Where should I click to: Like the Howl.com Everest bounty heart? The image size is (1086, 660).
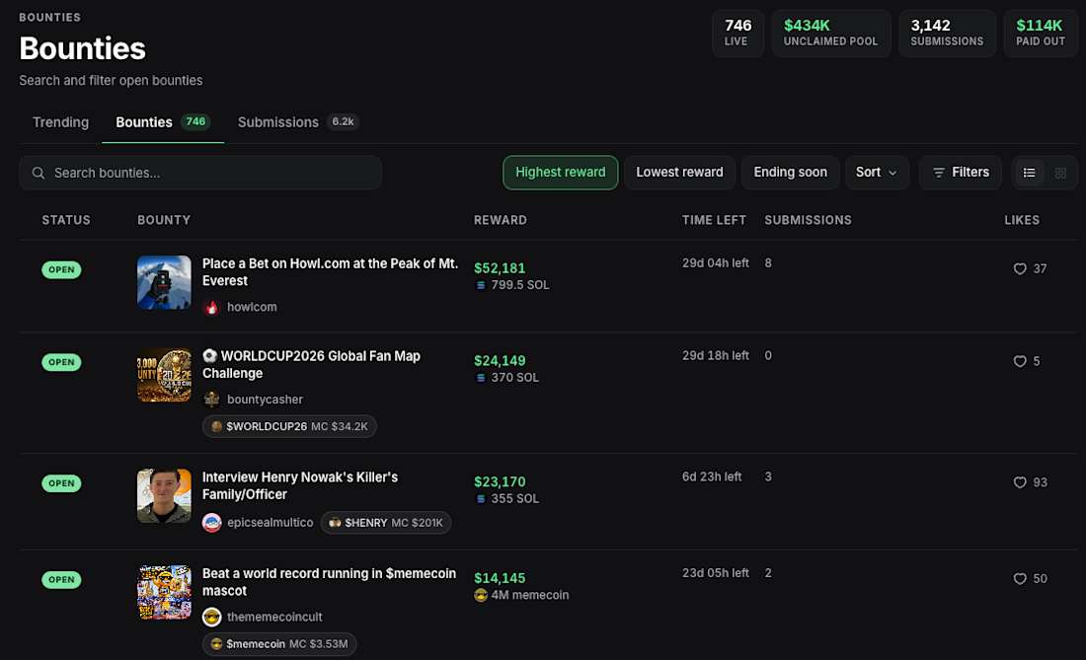[x=1020, y=268]
